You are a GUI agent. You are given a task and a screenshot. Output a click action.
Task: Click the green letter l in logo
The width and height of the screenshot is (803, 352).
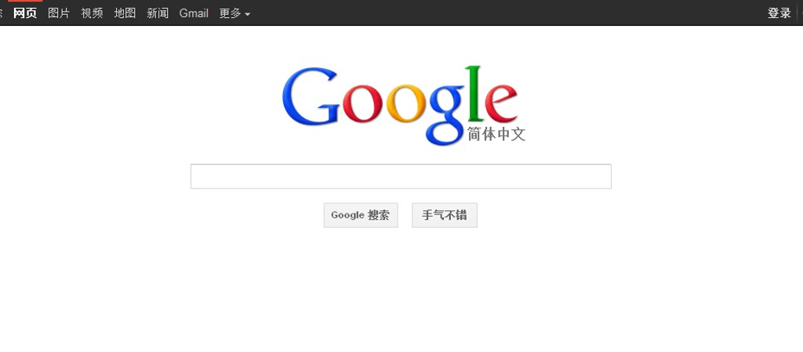click(x=474, y=94)
